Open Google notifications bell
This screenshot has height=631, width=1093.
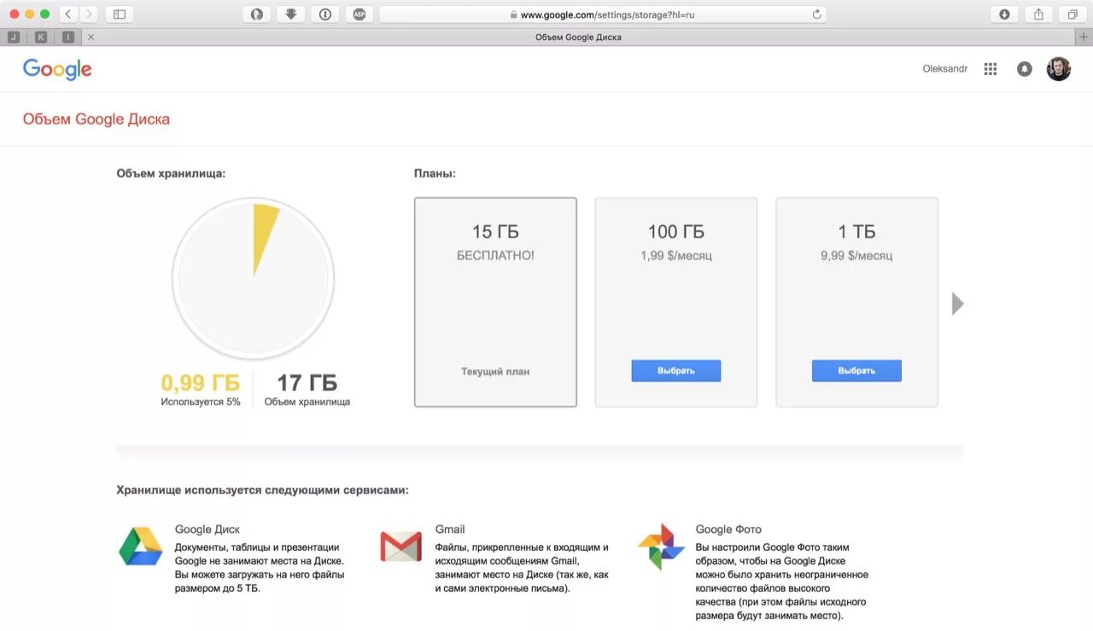coord(1025,69)
